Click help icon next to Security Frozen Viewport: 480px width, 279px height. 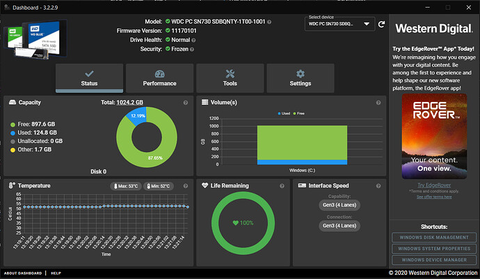[191, 49]
